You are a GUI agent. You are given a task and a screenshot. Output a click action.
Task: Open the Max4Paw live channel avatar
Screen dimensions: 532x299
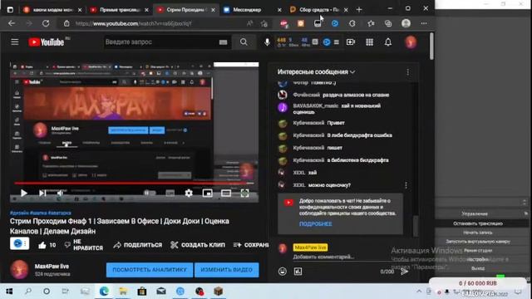coord(19,269)
